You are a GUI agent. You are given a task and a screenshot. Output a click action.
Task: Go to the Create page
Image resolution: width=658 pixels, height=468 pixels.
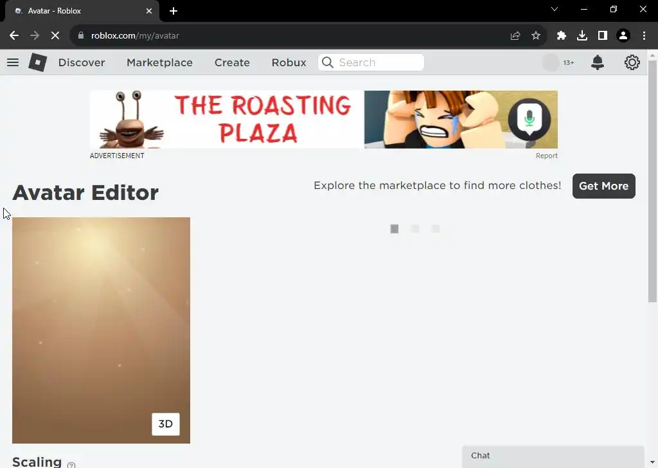[232, 62]
